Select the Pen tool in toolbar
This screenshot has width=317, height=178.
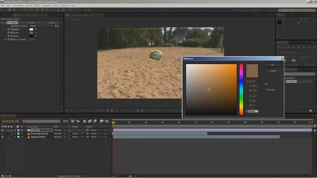point(42,10)
